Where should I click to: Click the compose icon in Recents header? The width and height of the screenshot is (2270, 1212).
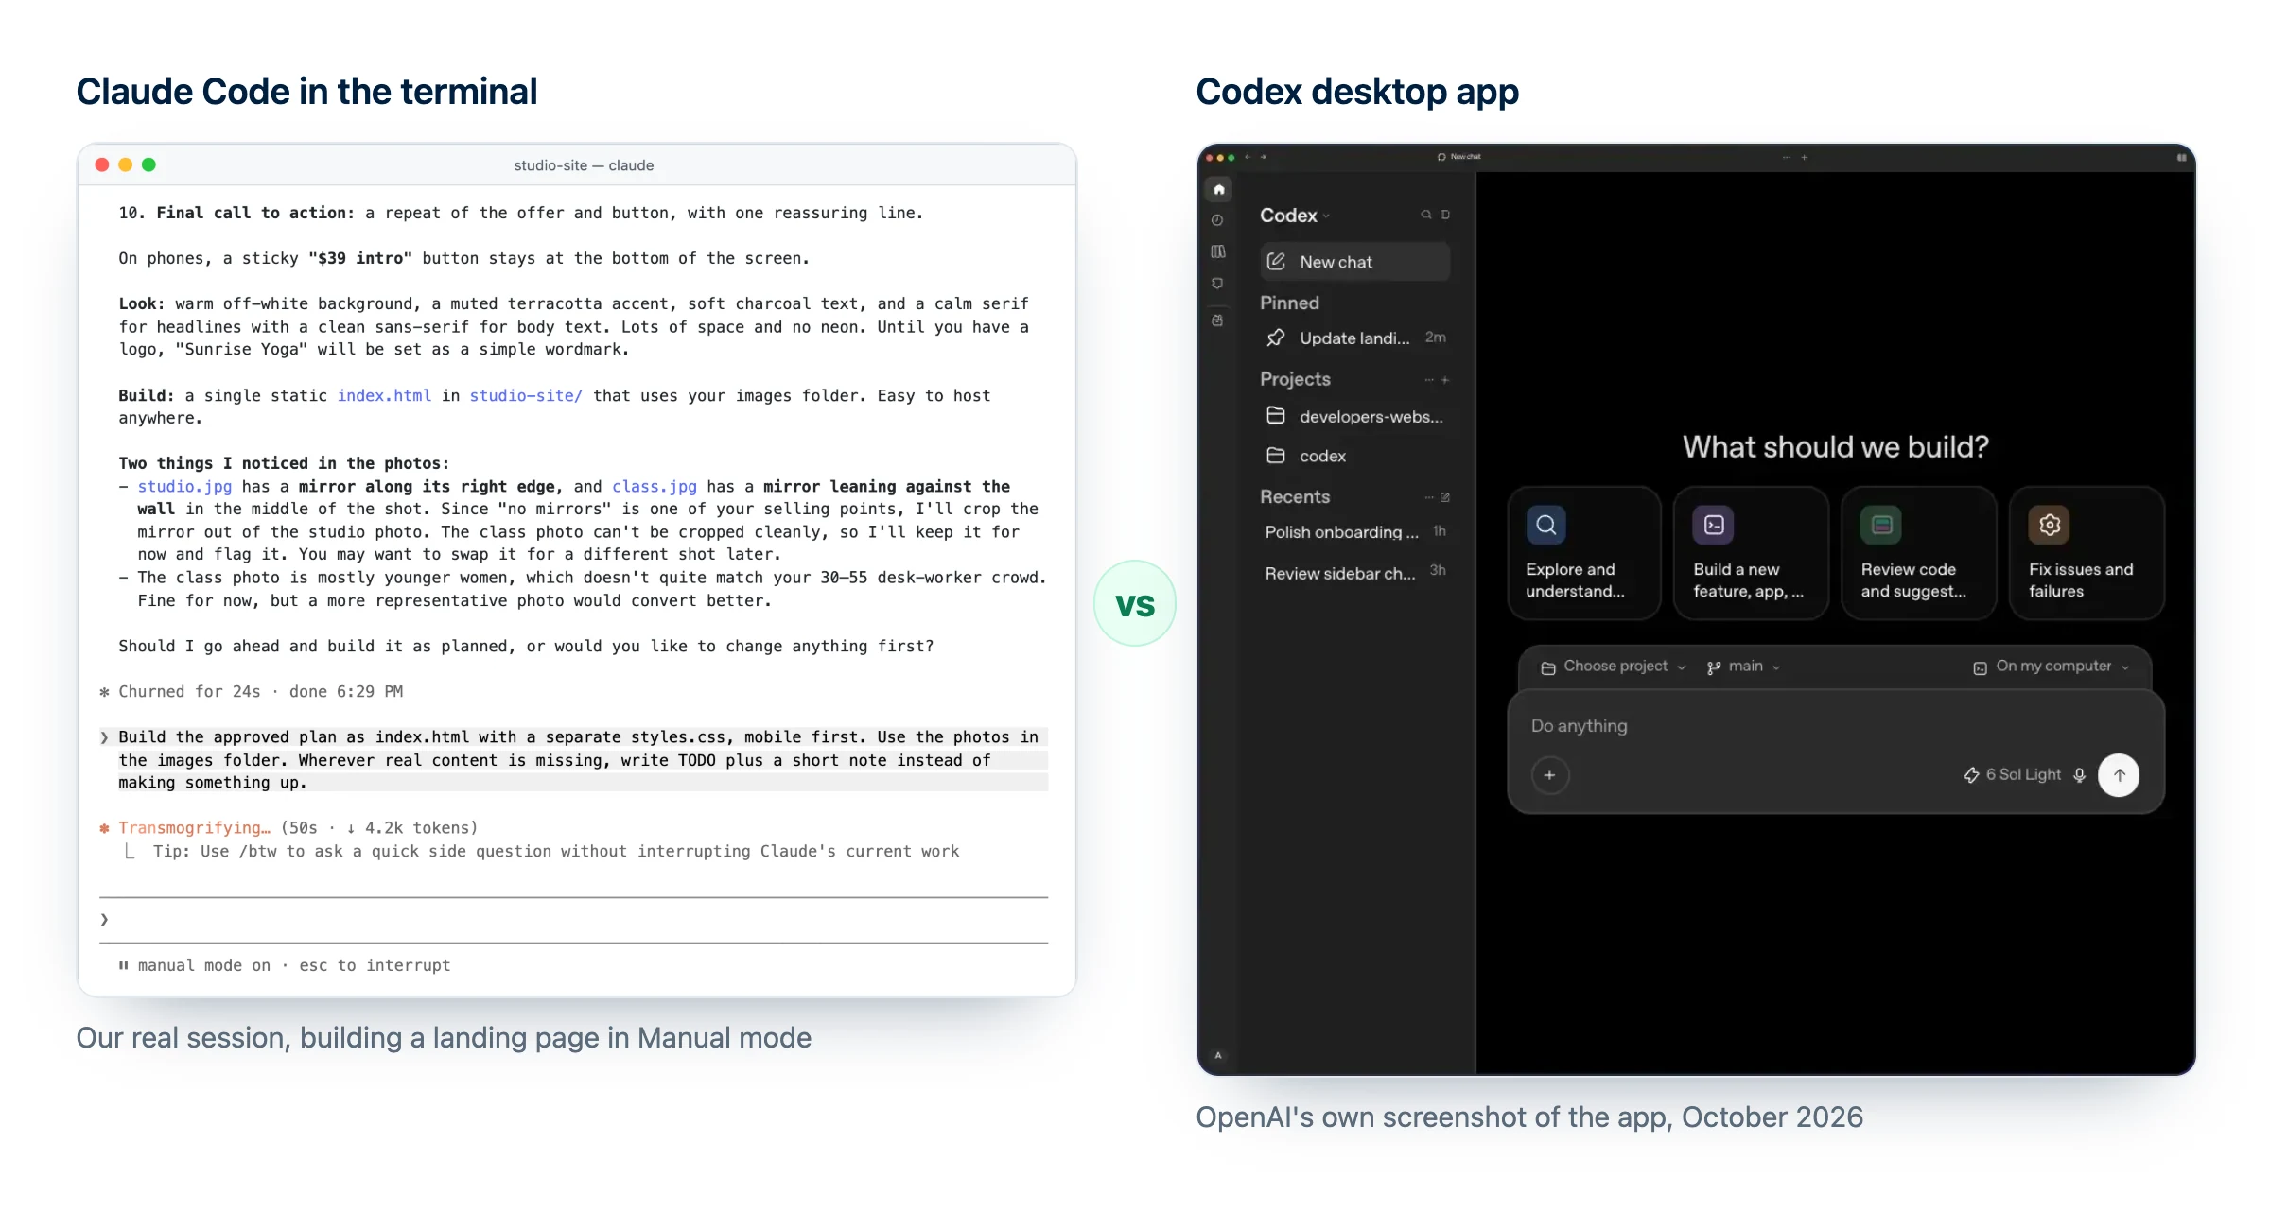click(x=1445, y=497)
